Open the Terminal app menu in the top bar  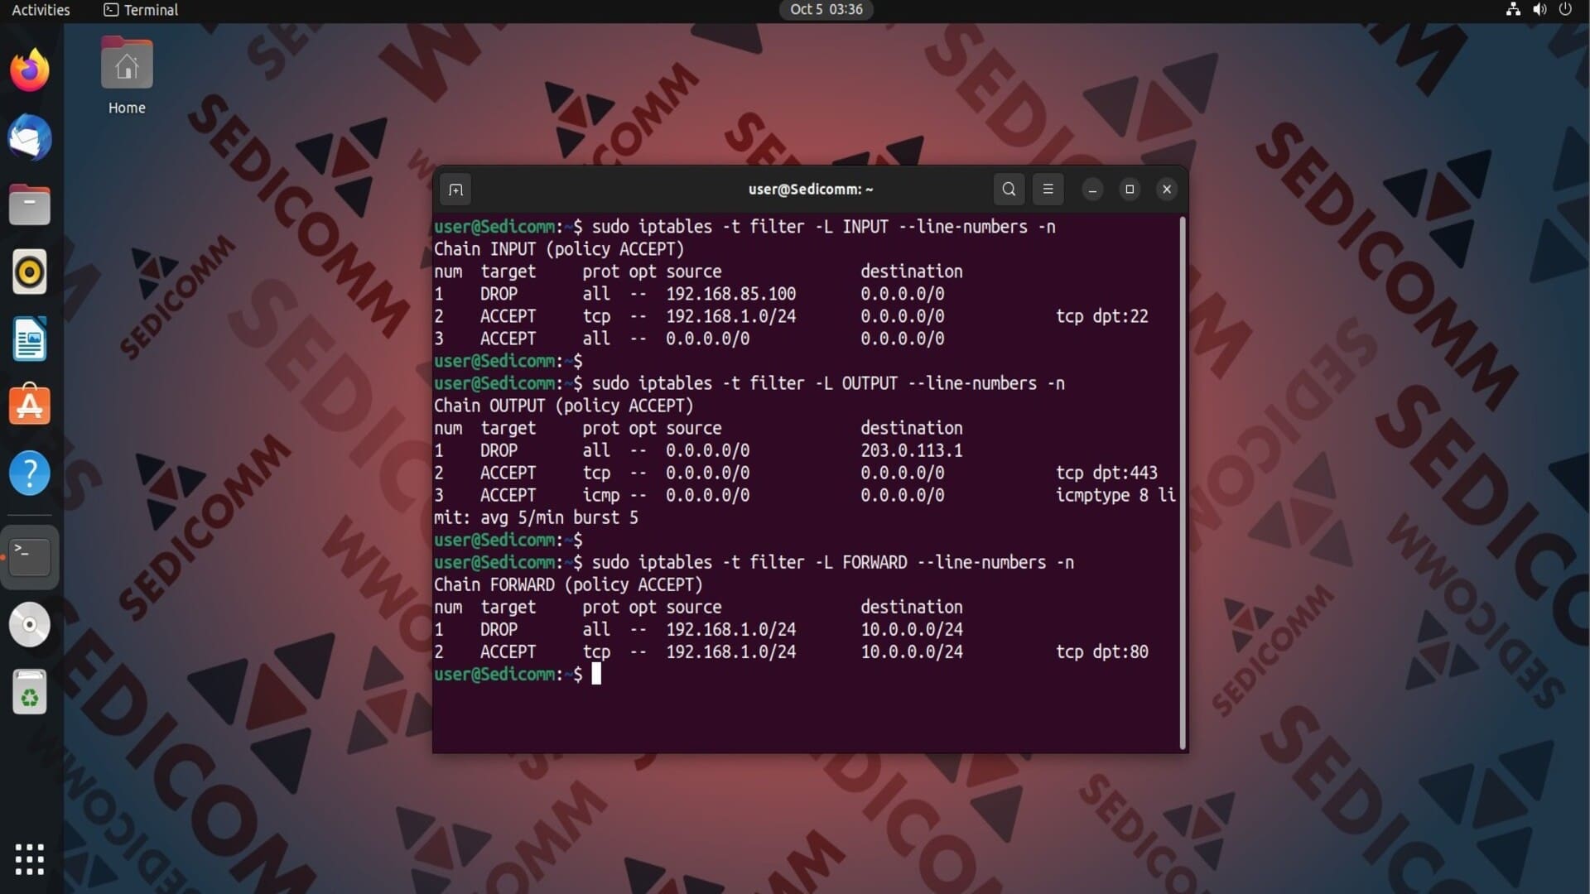(x=141, y=10)
